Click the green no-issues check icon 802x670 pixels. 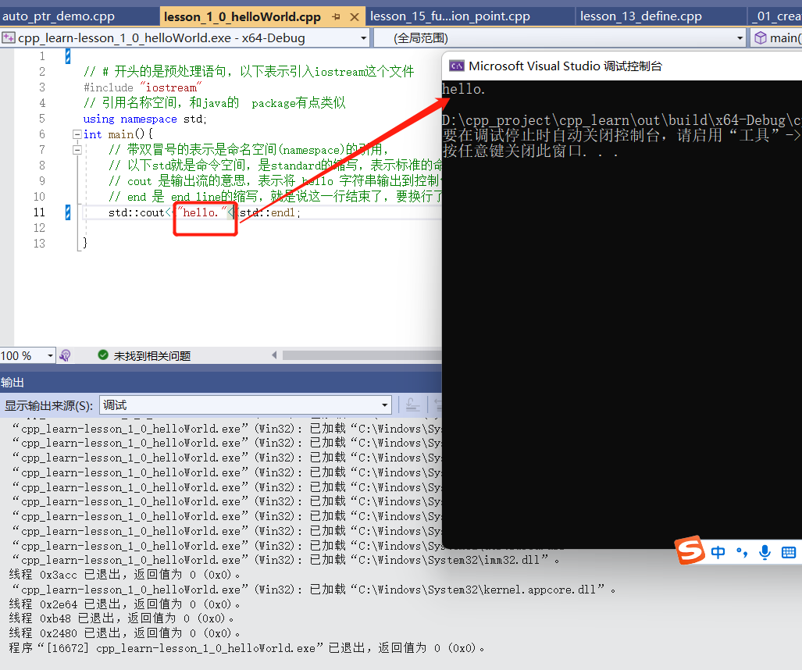coord(103,355)
